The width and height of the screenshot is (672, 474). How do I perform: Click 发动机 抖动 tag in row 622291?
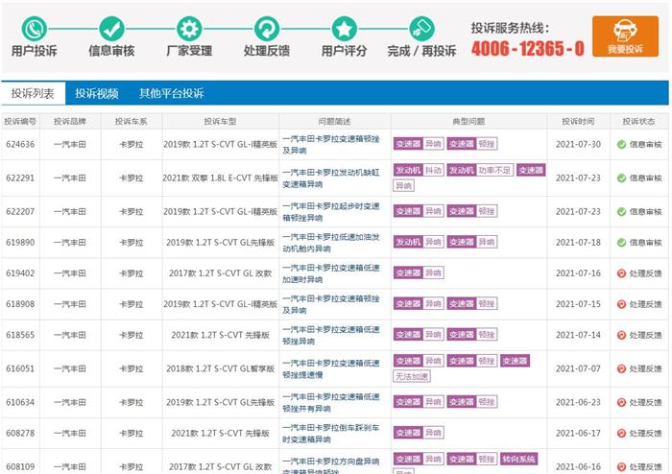419,170
